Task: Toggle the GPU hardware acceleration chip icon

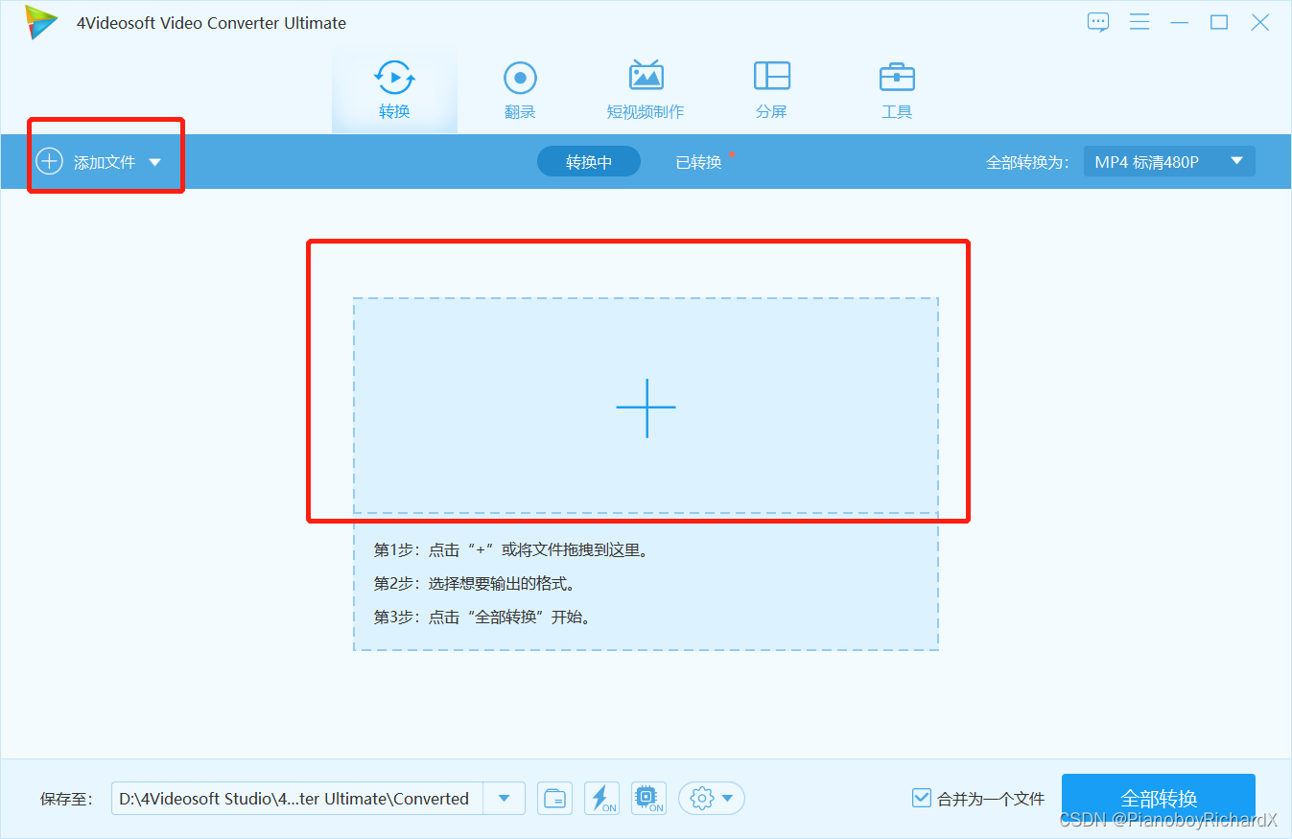Action: pyautogui.click(x=648, y=798)
